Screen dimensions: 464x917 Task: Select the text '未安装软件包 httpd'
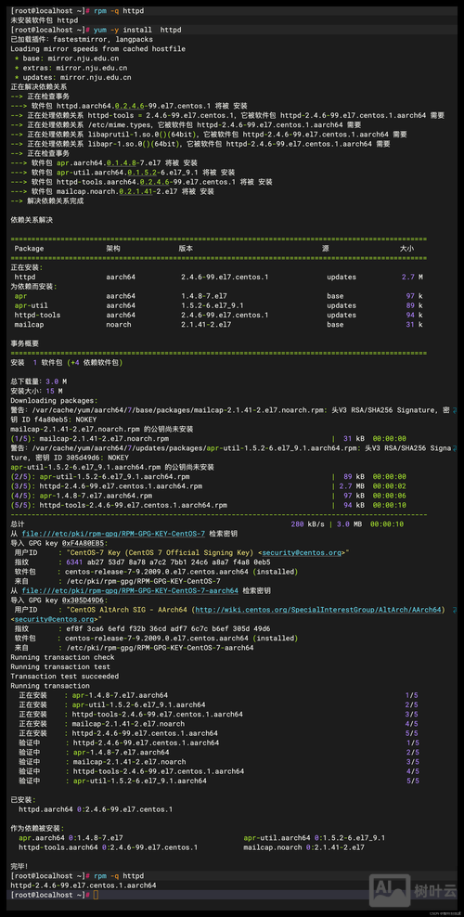pyautogui.click(x=45, y=20)
